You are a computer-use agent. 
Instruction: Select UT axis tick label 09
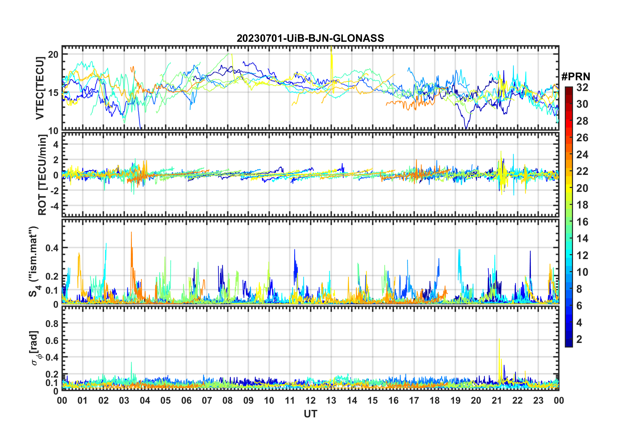(248, 400)
